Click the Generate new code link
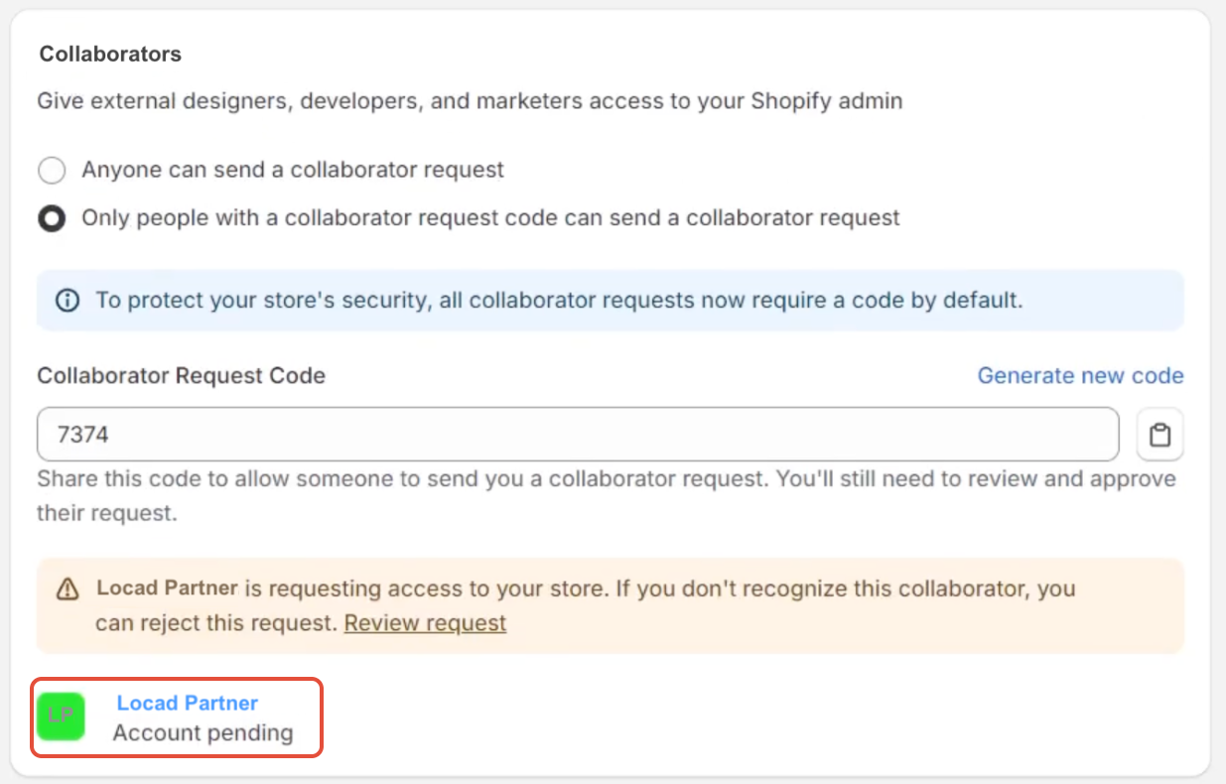1226x784 pixels. [1080, 376]
